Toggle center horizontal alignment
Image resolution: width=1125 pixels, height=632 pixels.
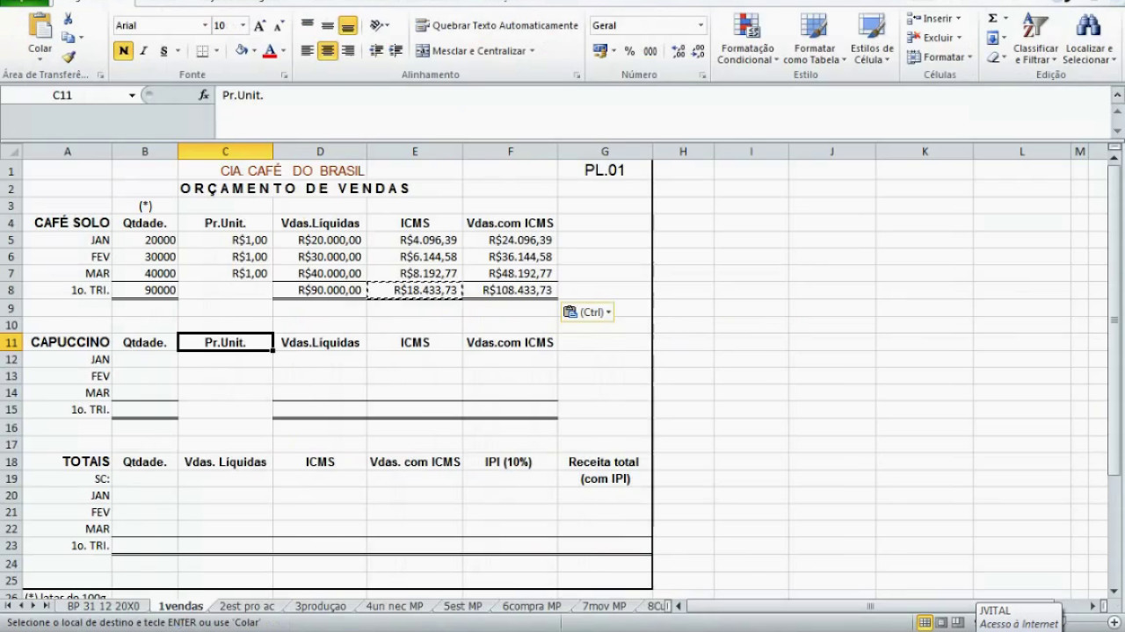[327, 51]
